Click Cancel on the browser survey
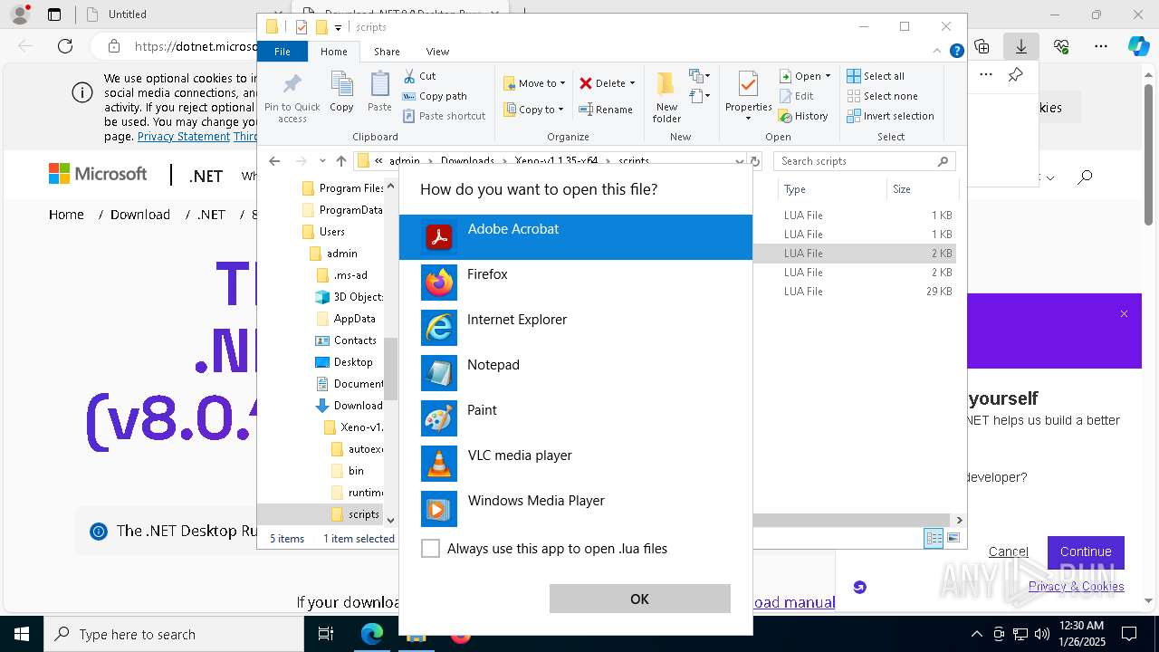This screenshot has width=1159, height=652. click(x=1008, y=551)
